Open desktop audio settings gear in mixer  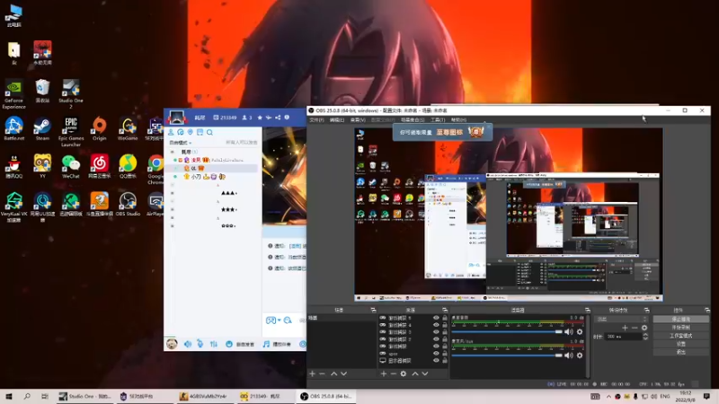coord(580,331)
